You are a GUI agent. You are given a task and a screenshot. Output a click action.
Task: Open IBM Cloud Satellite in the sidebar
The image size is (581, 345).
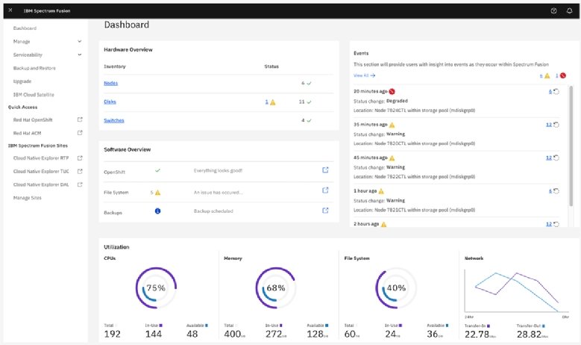point(34,95)
